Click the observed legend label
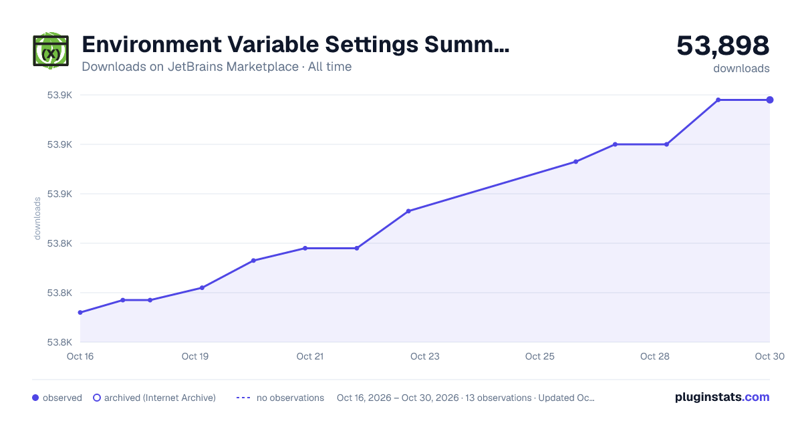Screen dimensions: 802x421 pyautogui.click(x=62, y=398)
